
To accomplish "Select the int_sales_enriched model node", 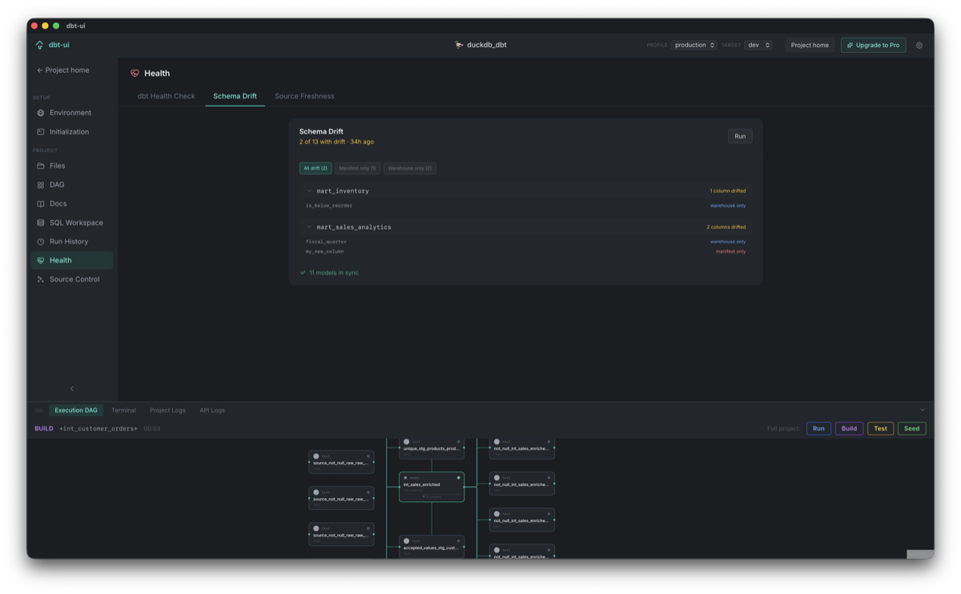I will pos(432,487).
